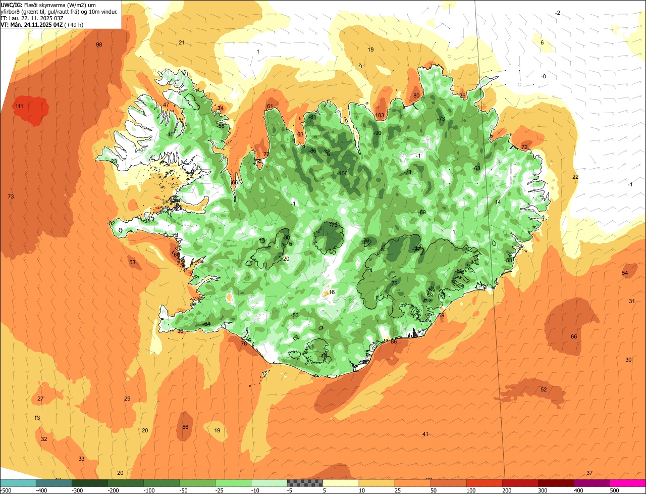Click the valid time text 'VT: Mán. 24.11.2025 04Z'

(x=32, y=24)
